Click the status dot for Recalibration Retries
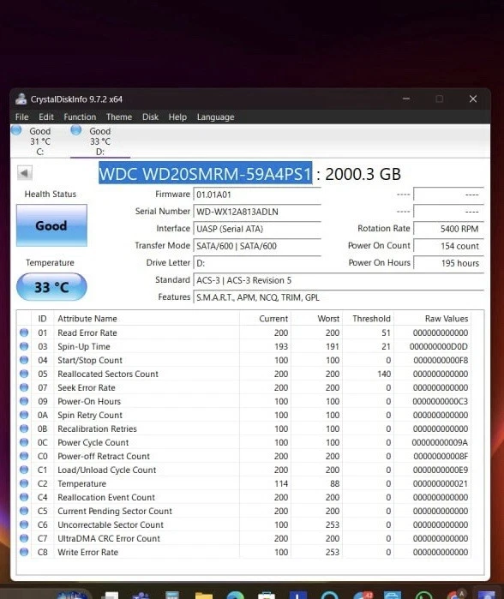 [24, 428]
